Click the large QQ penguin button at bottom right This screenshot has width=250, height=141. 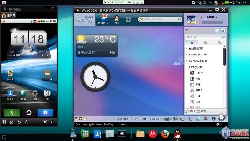coord(222,118)
